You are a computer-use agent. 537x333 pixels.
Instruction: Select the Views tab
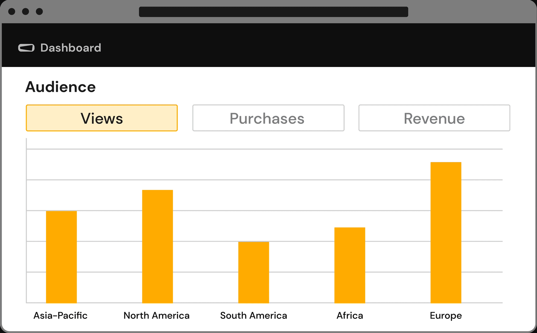102,118
